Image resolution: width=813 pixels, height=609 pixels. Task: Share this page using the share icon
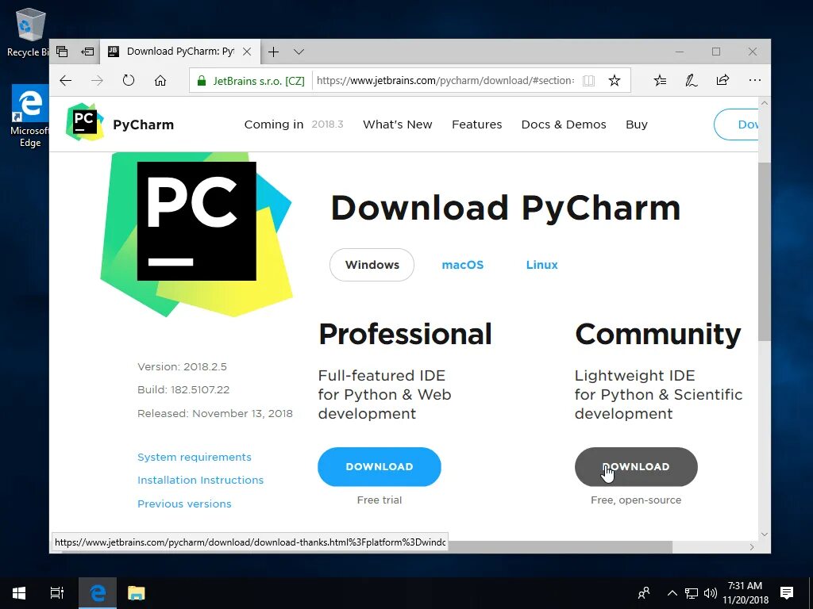coord(722,80)
